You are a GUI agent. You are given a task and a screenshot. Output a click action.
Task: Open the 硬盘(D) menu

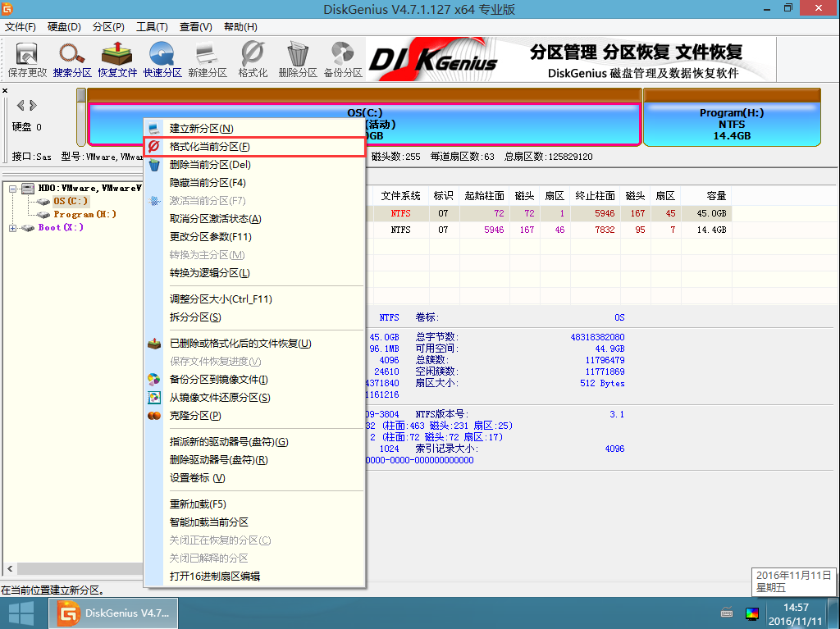[64, 27]
